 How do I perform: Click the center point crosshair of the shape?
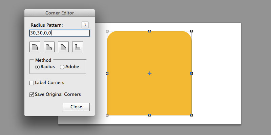[149, 74]
